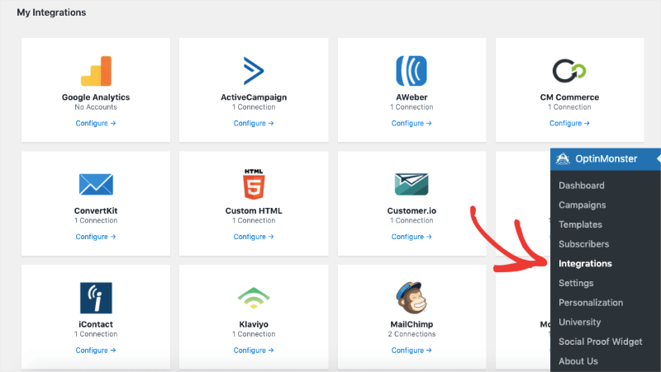The width and height of the screenshot is (661, 372).
Task: Open Subscribers menu item
Action: [584, 244]
